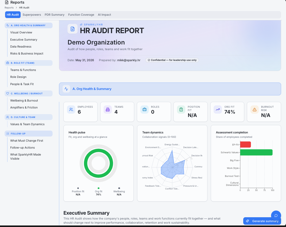Click the people icon beside D. Culture & Team
Viewport: 286px width, 227px height.
tap(7, 117)
